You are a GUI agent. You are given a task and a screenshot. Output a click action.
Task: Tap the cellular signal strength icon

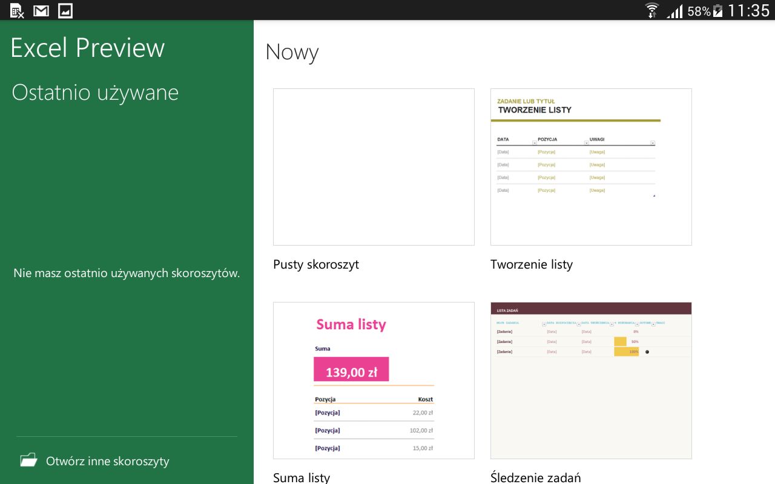[x=675, y=11]
